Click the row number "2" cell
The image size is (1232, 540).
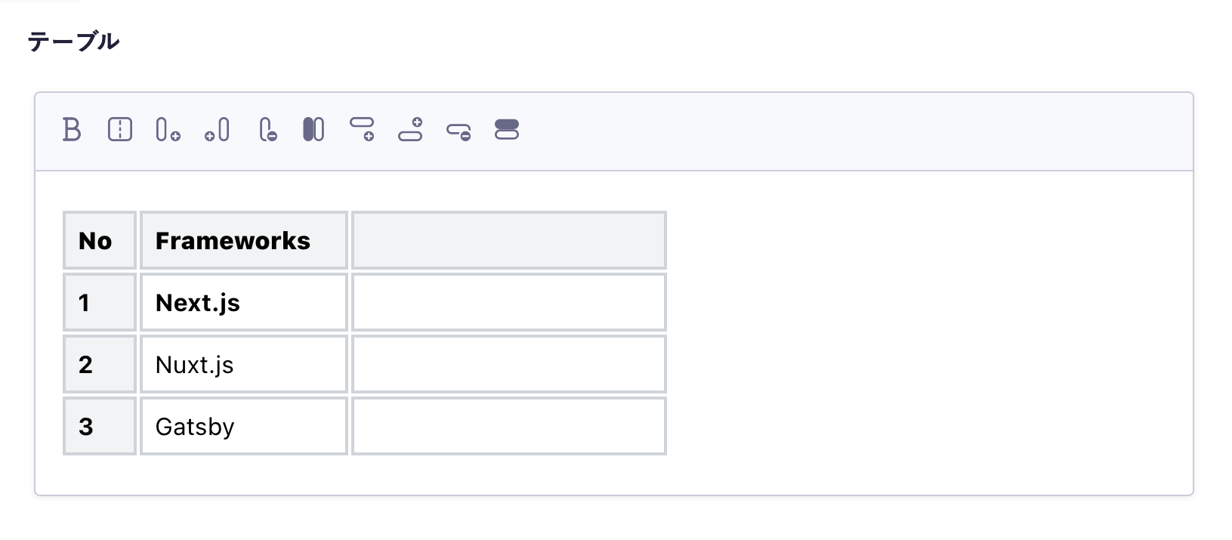click(x=100, y=365)
